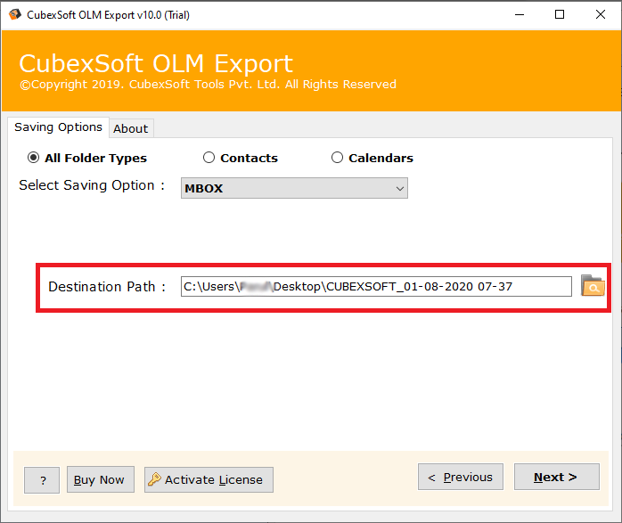Maximize the OLM Export window
The width and height of the screenshot is (622, 523).
[560, 14]
